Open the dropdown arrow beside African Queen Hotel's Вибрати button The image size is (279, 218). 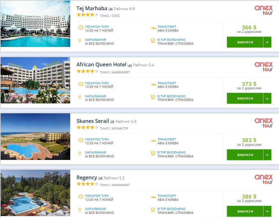267,99
